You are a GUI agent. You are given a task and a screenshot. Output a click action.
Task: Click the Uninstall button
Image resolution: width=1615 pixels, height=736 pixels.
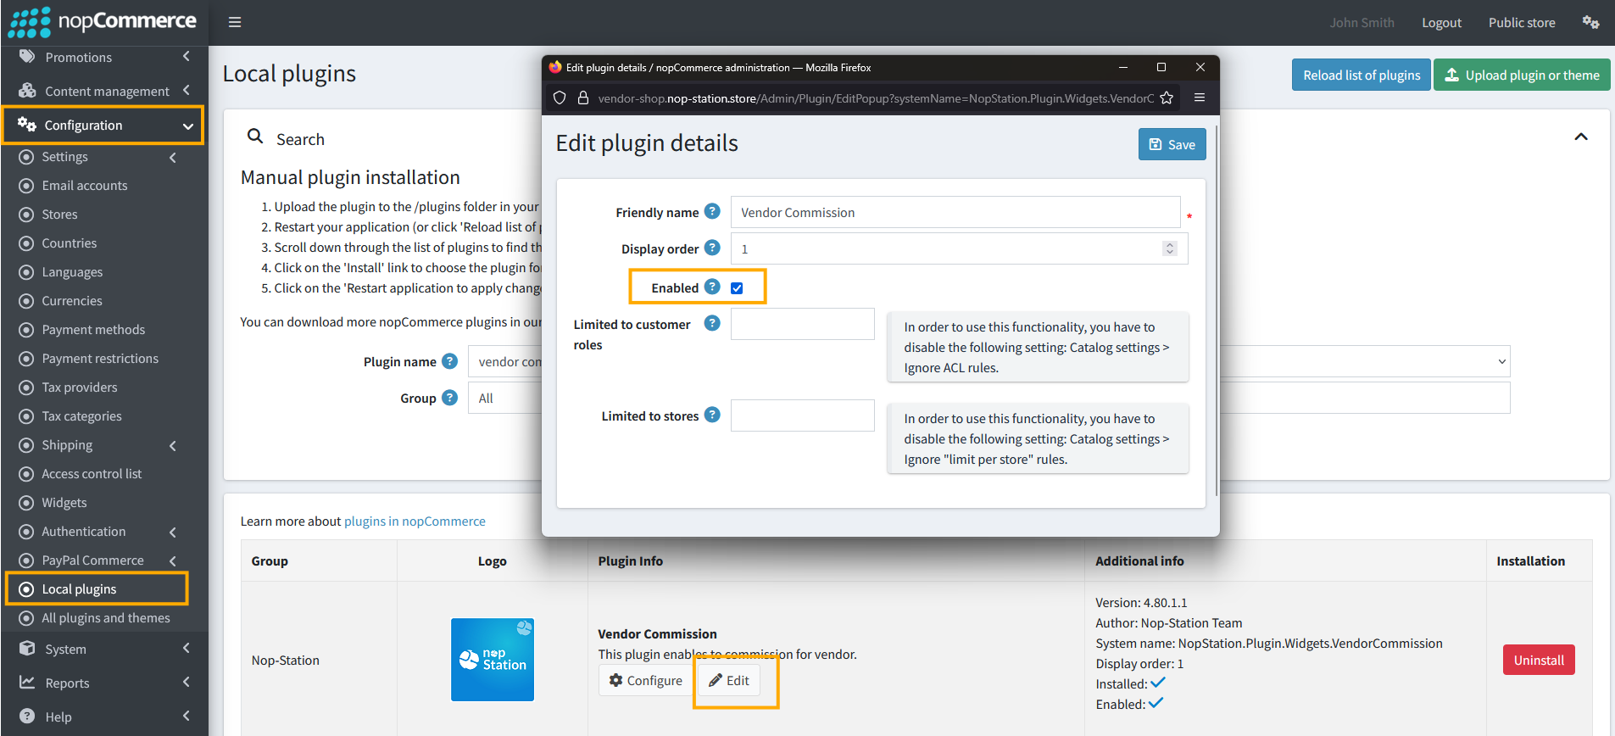click(1539, 660)
